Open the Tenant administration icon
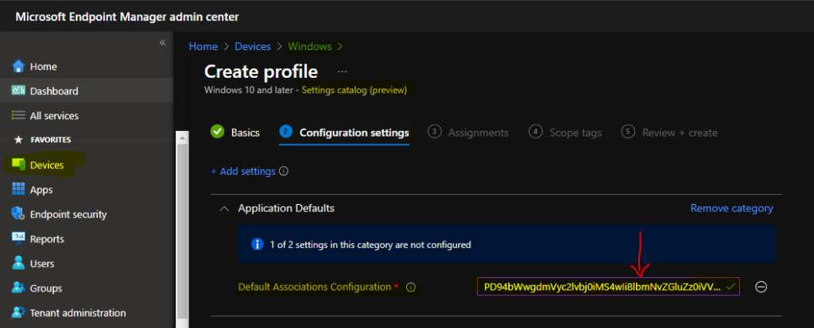This screenshot has width=814, height=328. (x=18, y=312)
